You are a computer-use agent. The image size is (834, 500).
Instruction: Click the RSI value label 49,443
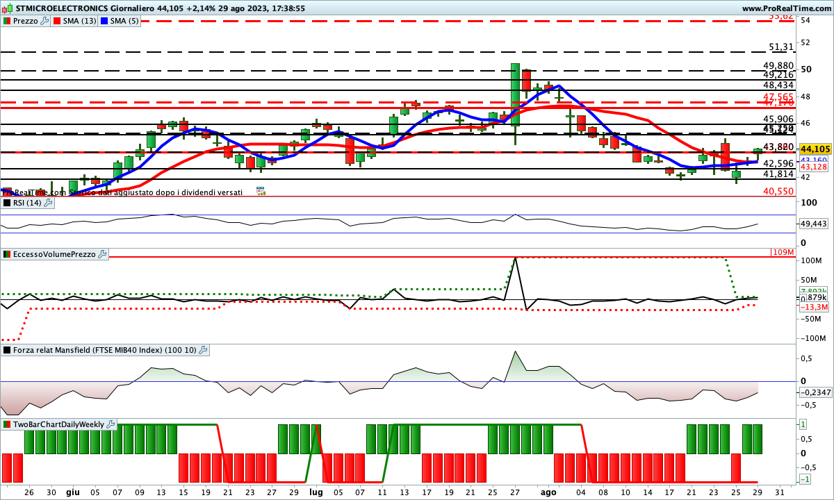click(815, 224)
